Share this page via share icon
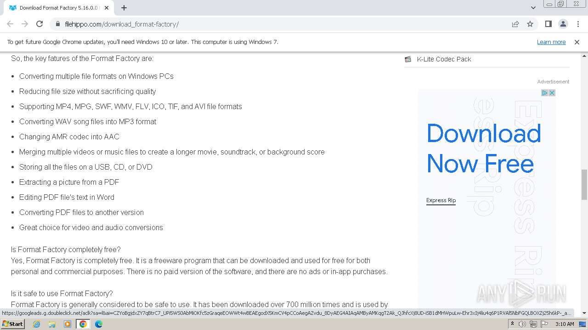 (x=515, y=24)
